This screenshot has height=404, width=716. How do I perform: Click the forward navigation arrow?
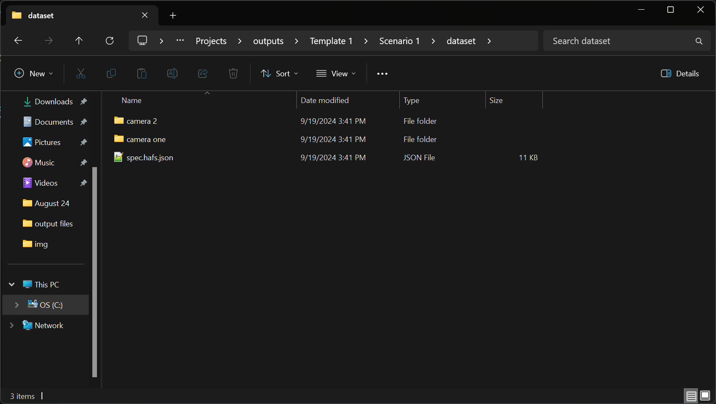49,40
